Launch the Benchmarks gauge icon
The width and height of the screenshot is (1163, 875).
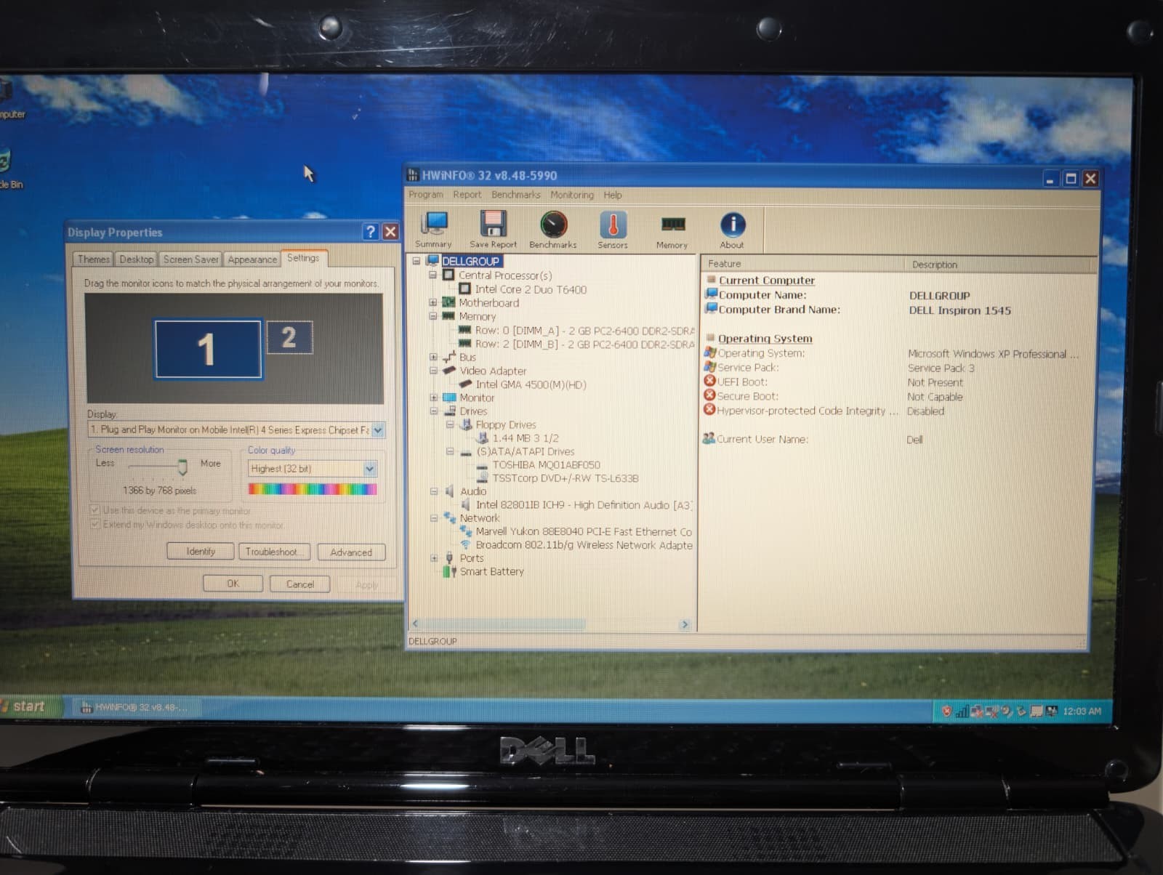pyautogui.click(x=553, y=229)
